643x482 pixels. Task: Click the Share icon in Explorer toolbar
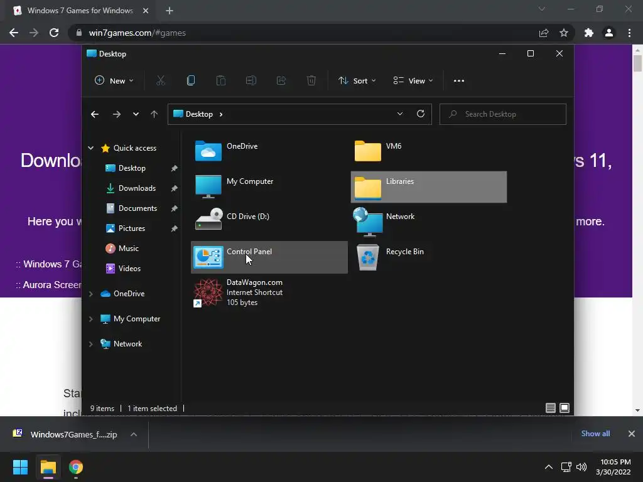pos(281,81)
